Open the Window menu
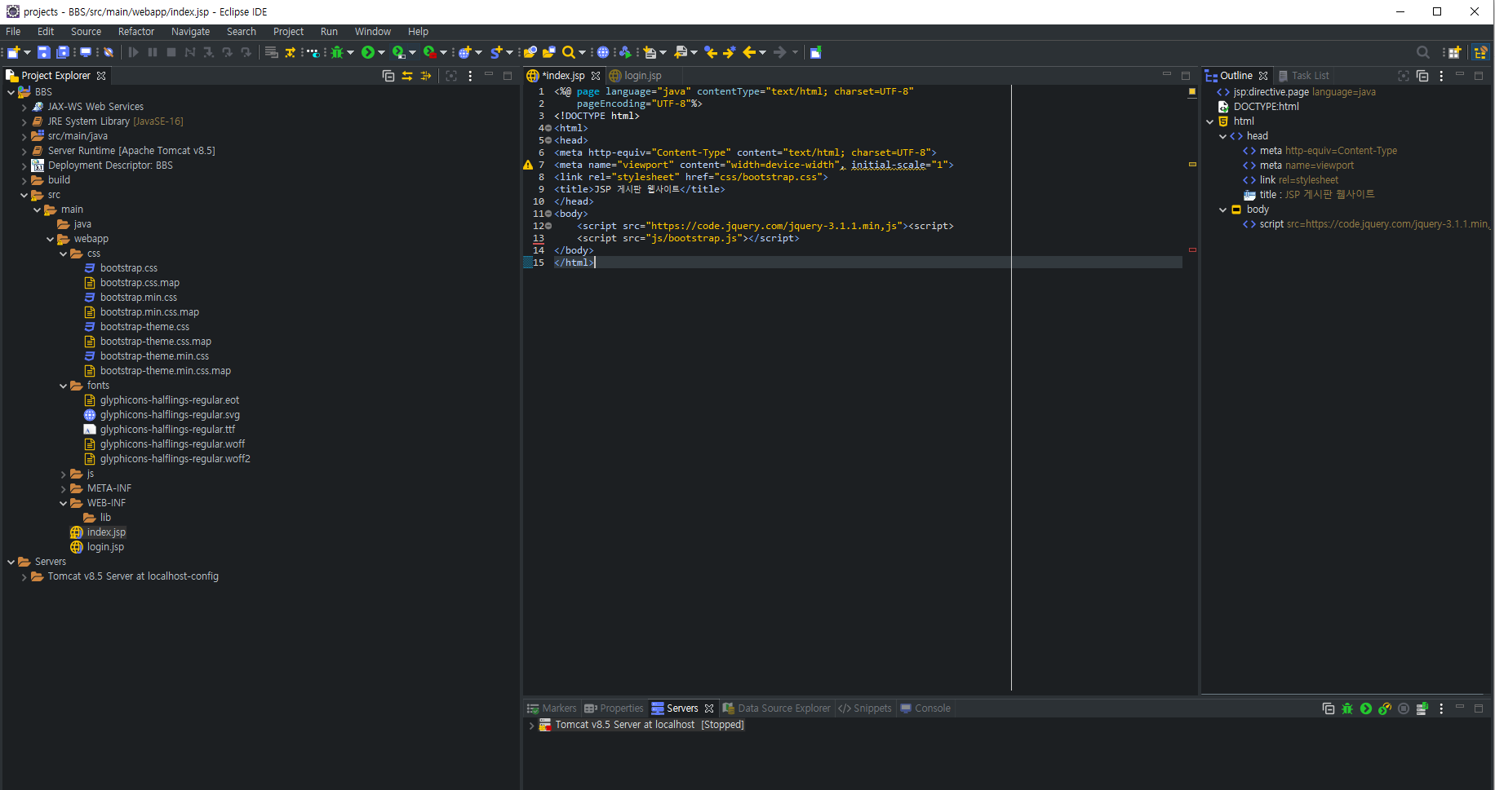Viewport: 1495px width, 790px height. coord(373,32)
